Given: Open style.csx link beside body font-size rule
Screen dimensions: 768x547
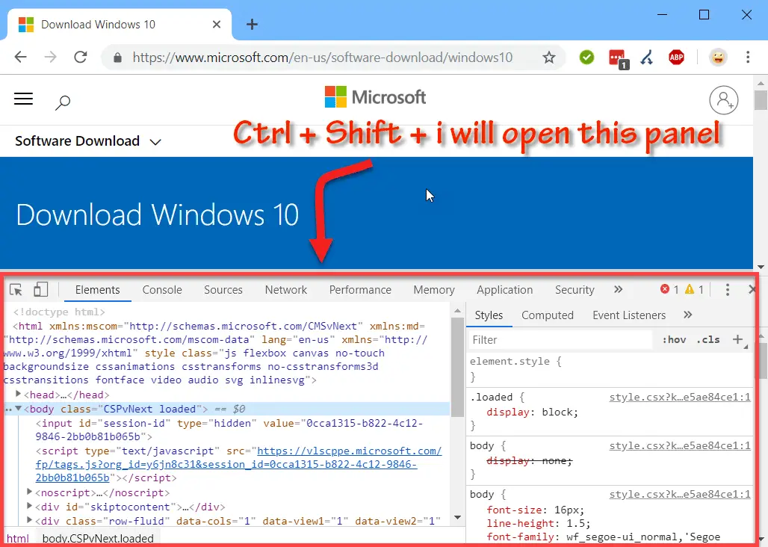Looking at the screenshot, I should coord(680,494).
